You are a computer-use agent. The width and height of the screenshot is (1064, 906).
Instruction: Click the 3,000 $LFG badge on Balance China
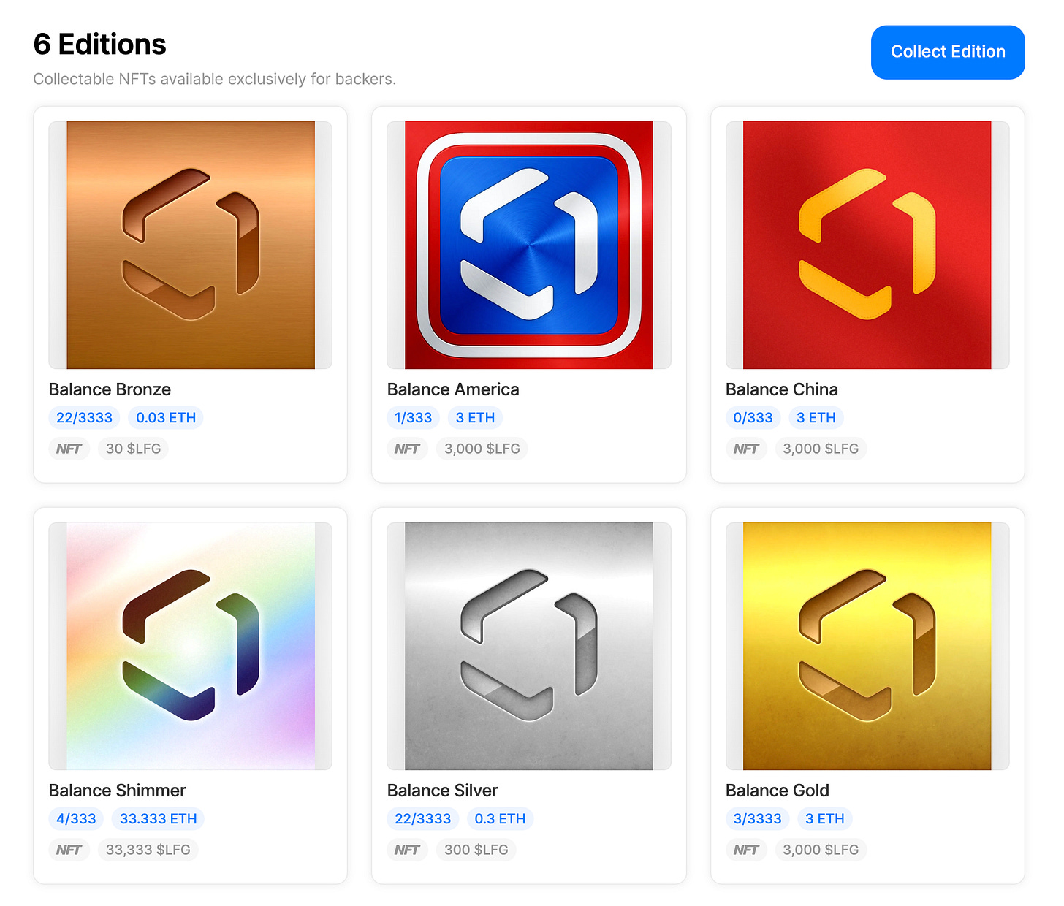click(821, 449)
